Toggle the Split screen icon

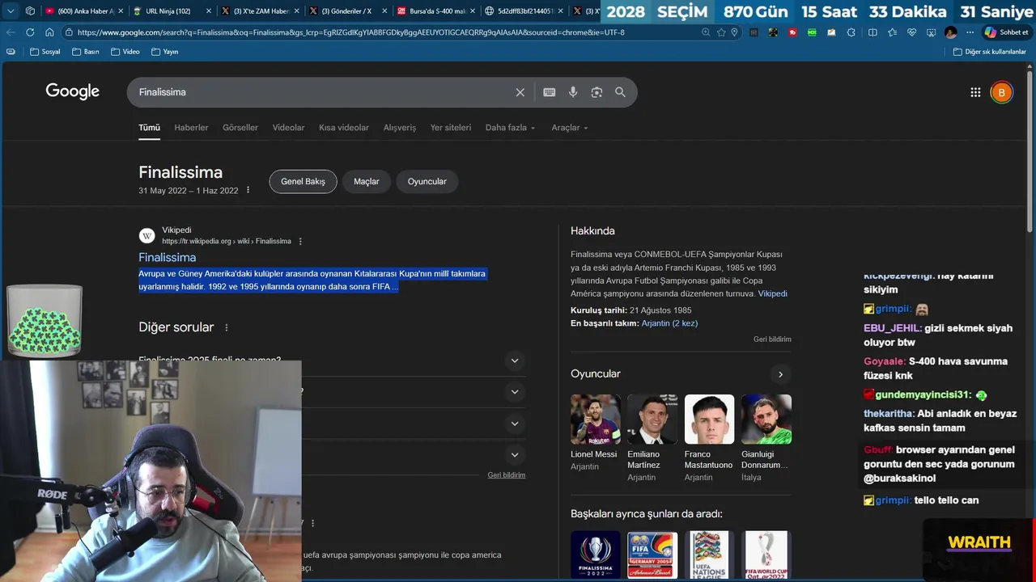point(873,32)
